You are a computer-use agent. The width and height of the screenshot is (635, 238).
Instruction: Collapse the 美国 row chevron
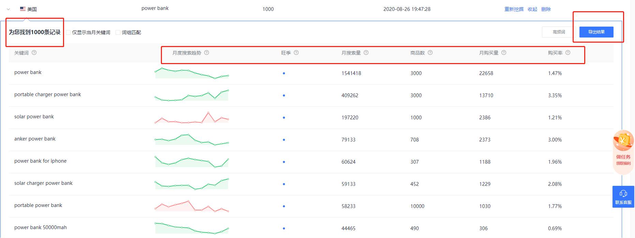(9, 9)
